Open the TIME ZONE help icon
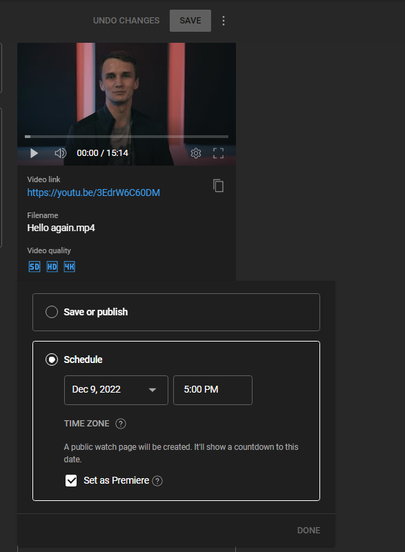The image size is (405, 552). [x=121, y=424]
